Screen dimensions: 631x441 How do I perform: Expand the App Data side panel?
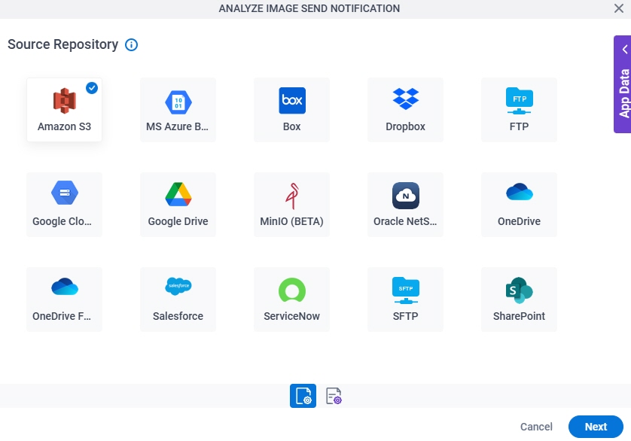pyautogui.click(x=623, y=84)
